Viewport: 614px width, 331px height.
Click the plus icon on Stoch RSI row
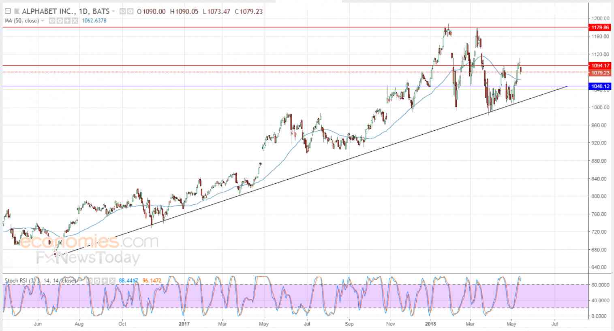pyautogui.click(x=104, y=280)
